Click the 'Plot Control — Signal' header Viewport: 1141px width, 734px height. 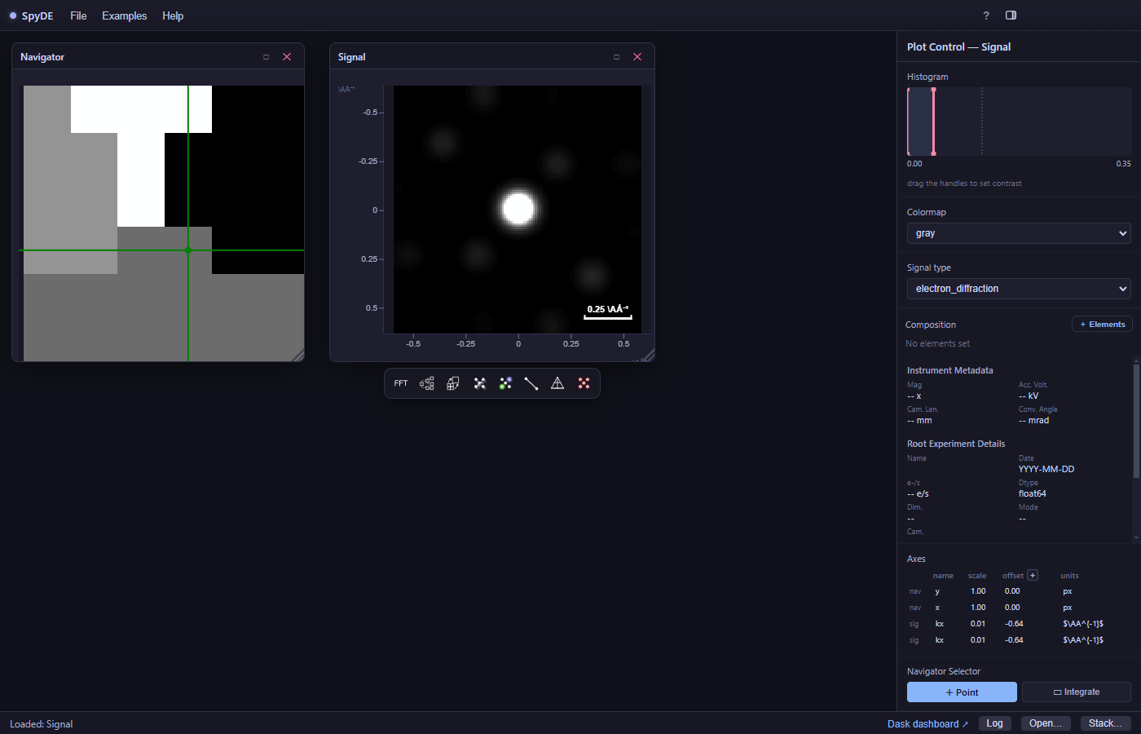958,47
